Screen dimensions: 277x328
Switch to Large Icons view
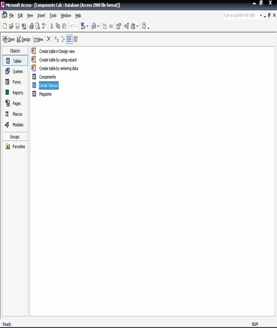[x=57, y=39]
